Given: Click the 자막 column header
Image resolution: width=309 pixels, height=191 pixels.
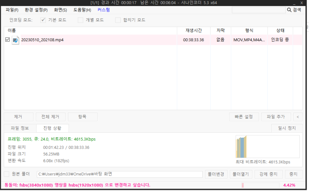Looking at the screenshot, I should pyautogui.click(x=221, y=30).
